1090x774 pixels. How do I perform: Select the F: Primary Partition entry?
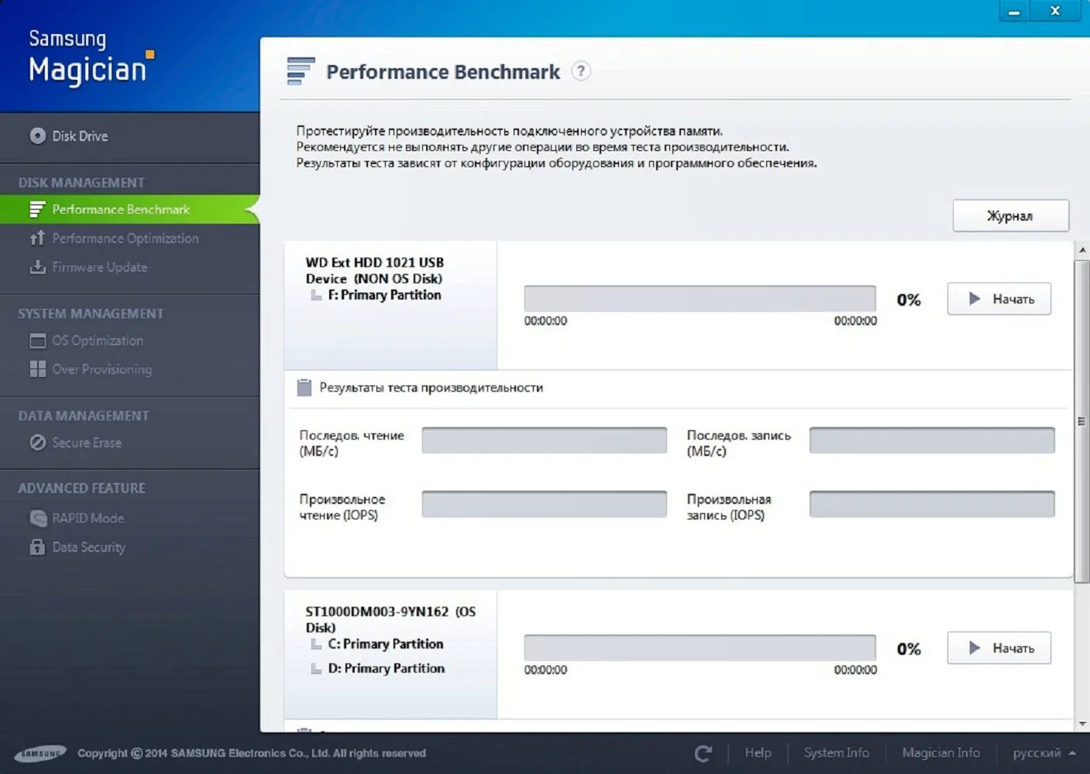tap(384, 295)
